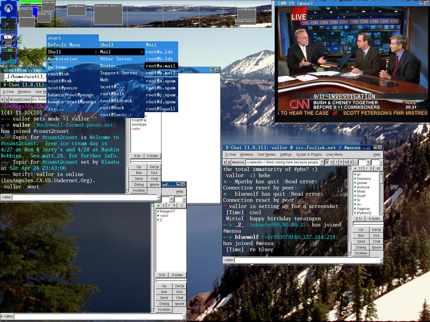Image resolution: width=430 pixels, height=322 pixels.
Task: Expand Support Server submenu
Action: [122, 73]
